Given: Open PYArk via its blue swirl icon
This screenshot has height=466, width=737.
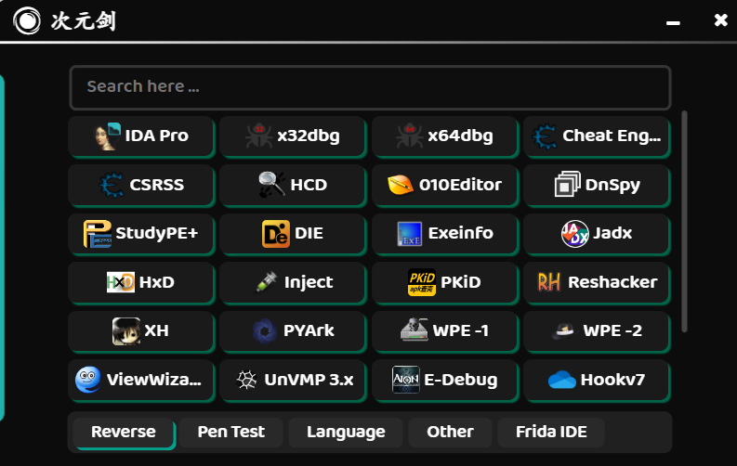Looking at the screenshot, I should [265, 330].
